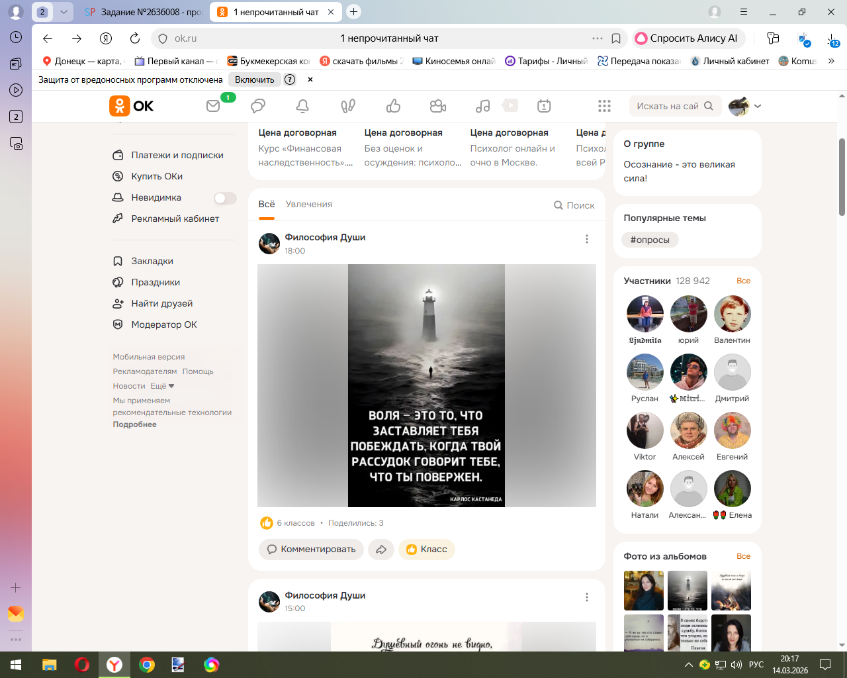
Task: Click the Комментировать button
Action: tap(311, 549)
